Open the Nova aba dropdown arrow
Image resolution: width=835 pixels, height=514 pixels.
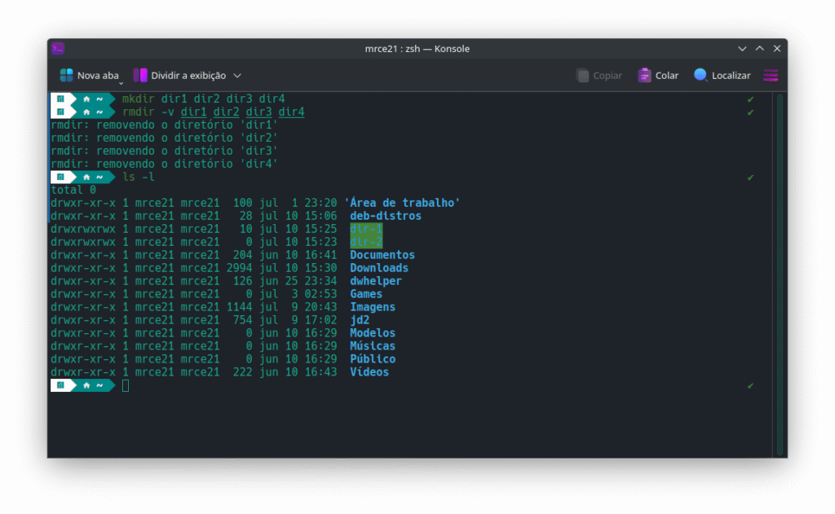pos(121,82)
